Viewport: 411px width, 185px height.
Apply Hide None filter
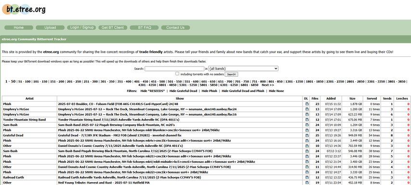tap(276, 91)
